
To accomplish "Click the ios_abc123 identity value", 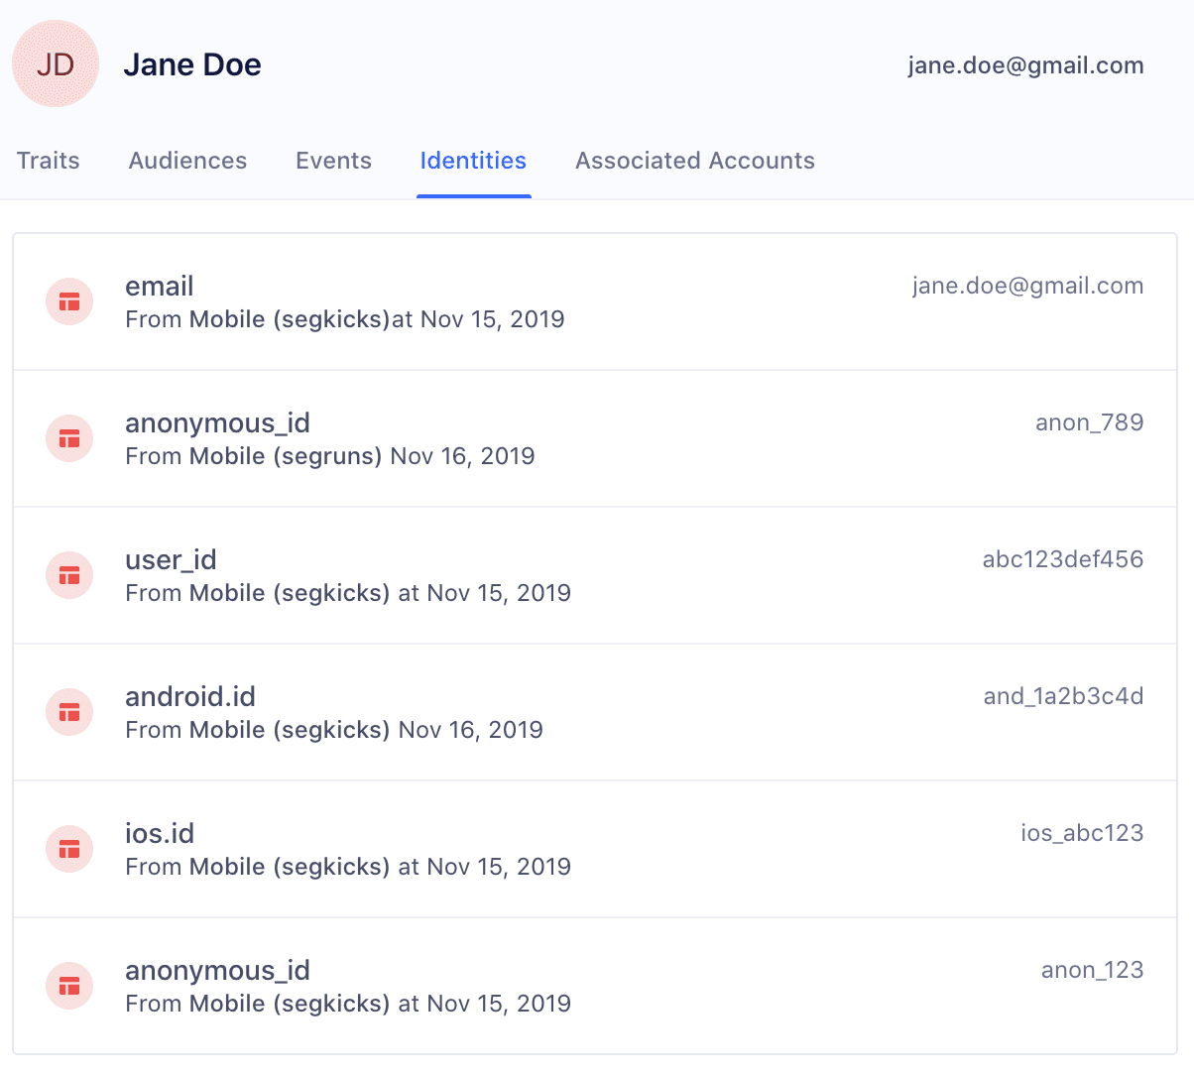I will 1082,833.
